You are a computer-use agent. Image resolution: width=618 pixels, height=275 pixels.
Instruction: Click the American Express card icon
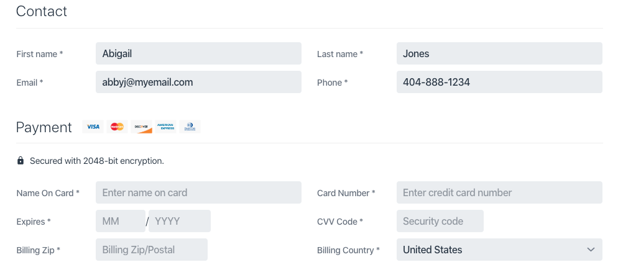point(165,127)
